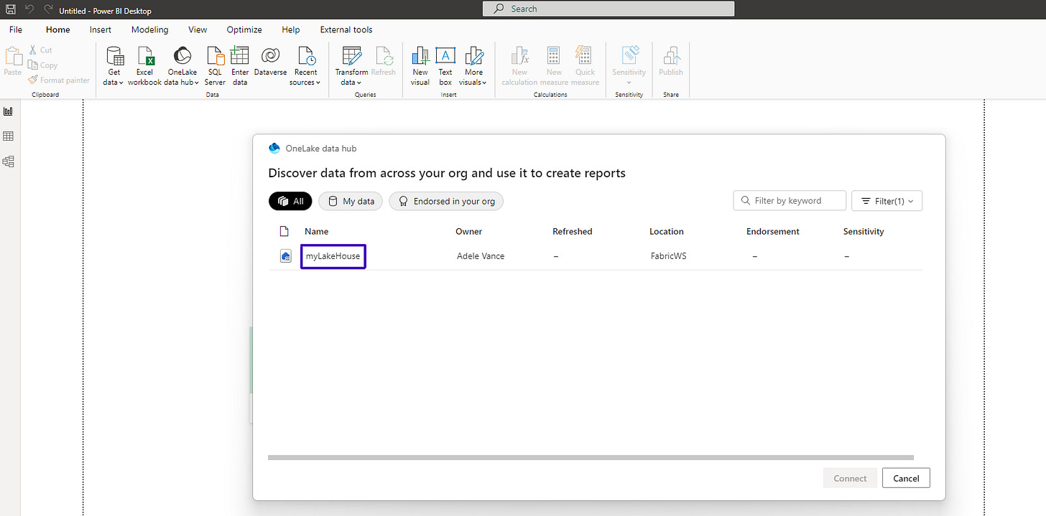1046x516 pixels.
Task: Click the New visual icon
Action: point(420,57)
